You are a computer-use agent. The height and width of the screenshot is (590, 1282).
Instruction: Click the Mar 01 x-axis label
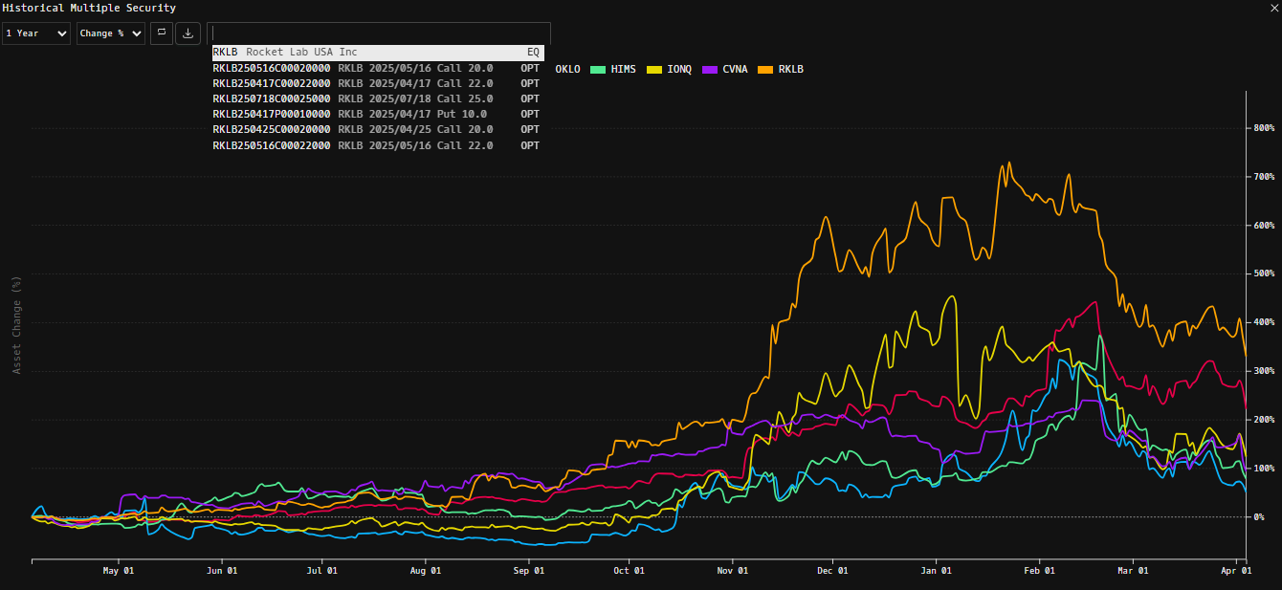(x=1132, y=571)
